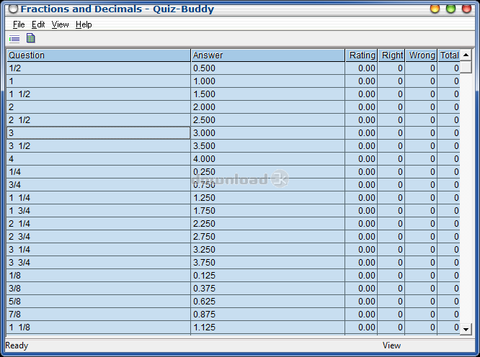Switch to list view toolbar icon
This screenshot has width=480, height=357.
coord(14,39)
